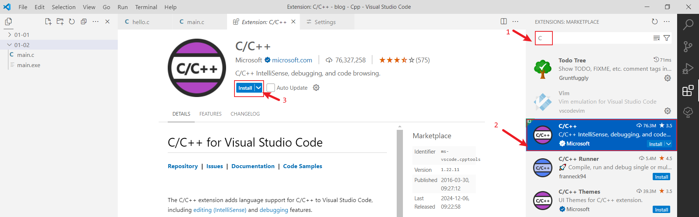Image resolution: width=699 pixels, height=217 pixels.
Task: Open the Run menu
Action: click(x=123, y=7)
